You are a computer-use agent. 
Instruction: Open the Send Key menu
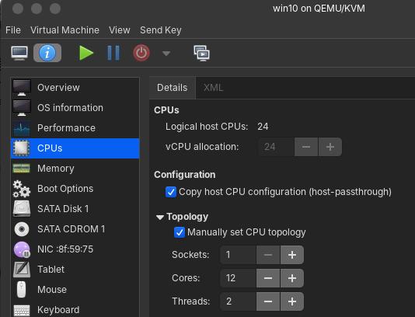point(161,30)
